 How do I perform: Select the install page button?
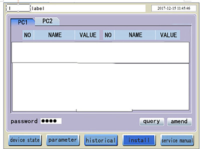139,140
